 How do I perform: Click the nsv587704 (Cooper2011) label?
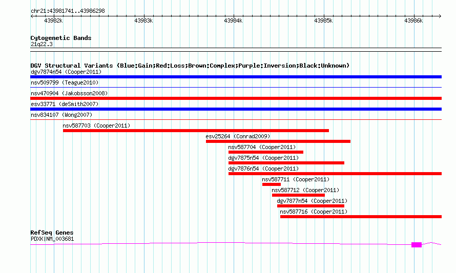coord(262,147)
